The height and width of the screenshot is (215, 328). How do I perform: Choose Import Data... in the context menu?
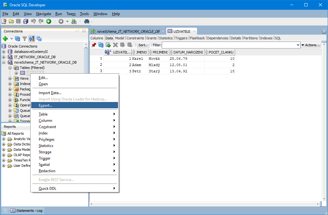50,93
